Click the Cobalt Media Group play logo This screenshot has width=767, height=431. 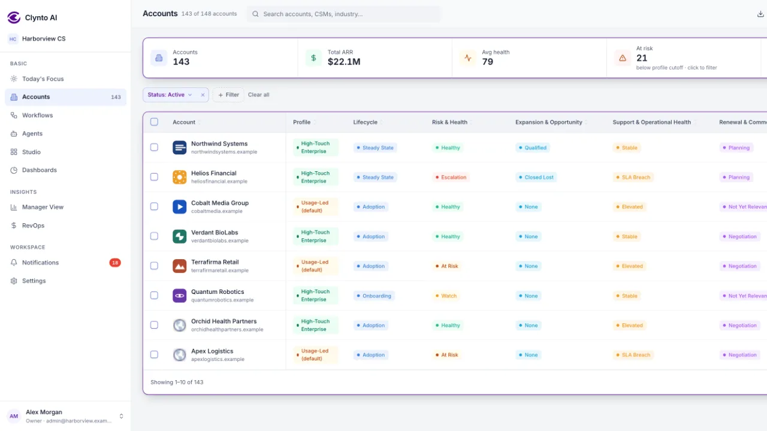[180, 207]
